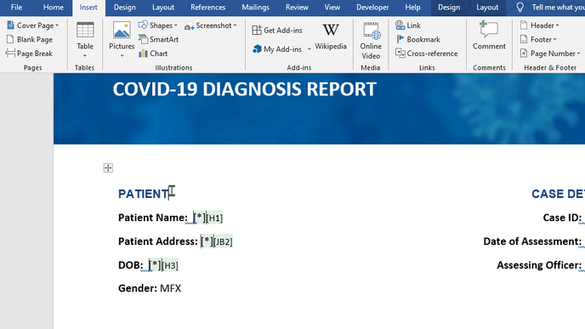Switch to the Review tab
This screenshot has width=585, height=329.
click(x=297, y=8)
